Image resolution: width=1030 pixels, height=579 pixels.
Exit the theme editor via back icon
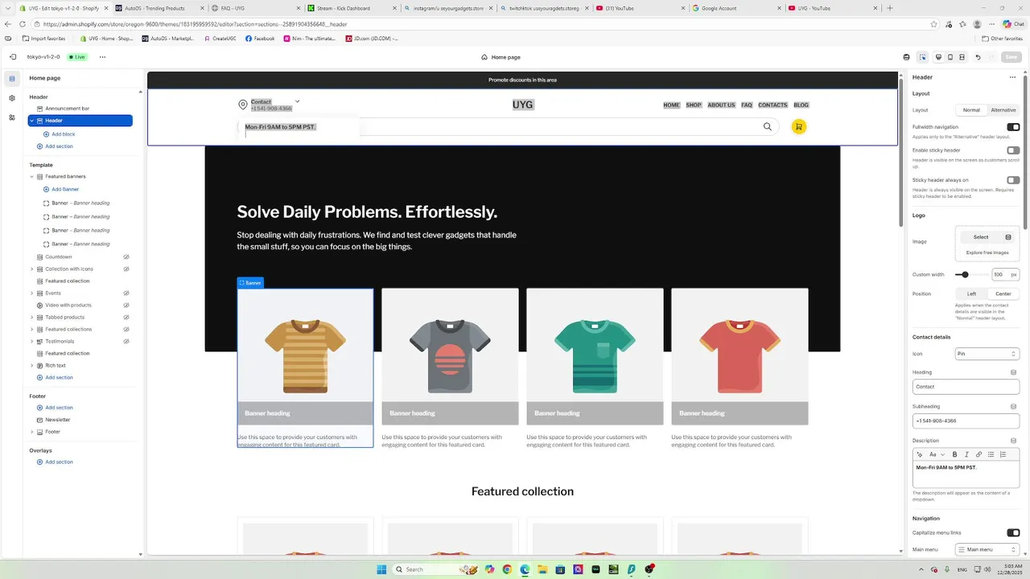[x=12, y=57]
